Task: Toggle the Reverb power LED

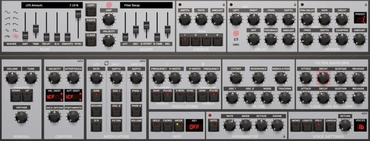Action: [x=302, y=5]
